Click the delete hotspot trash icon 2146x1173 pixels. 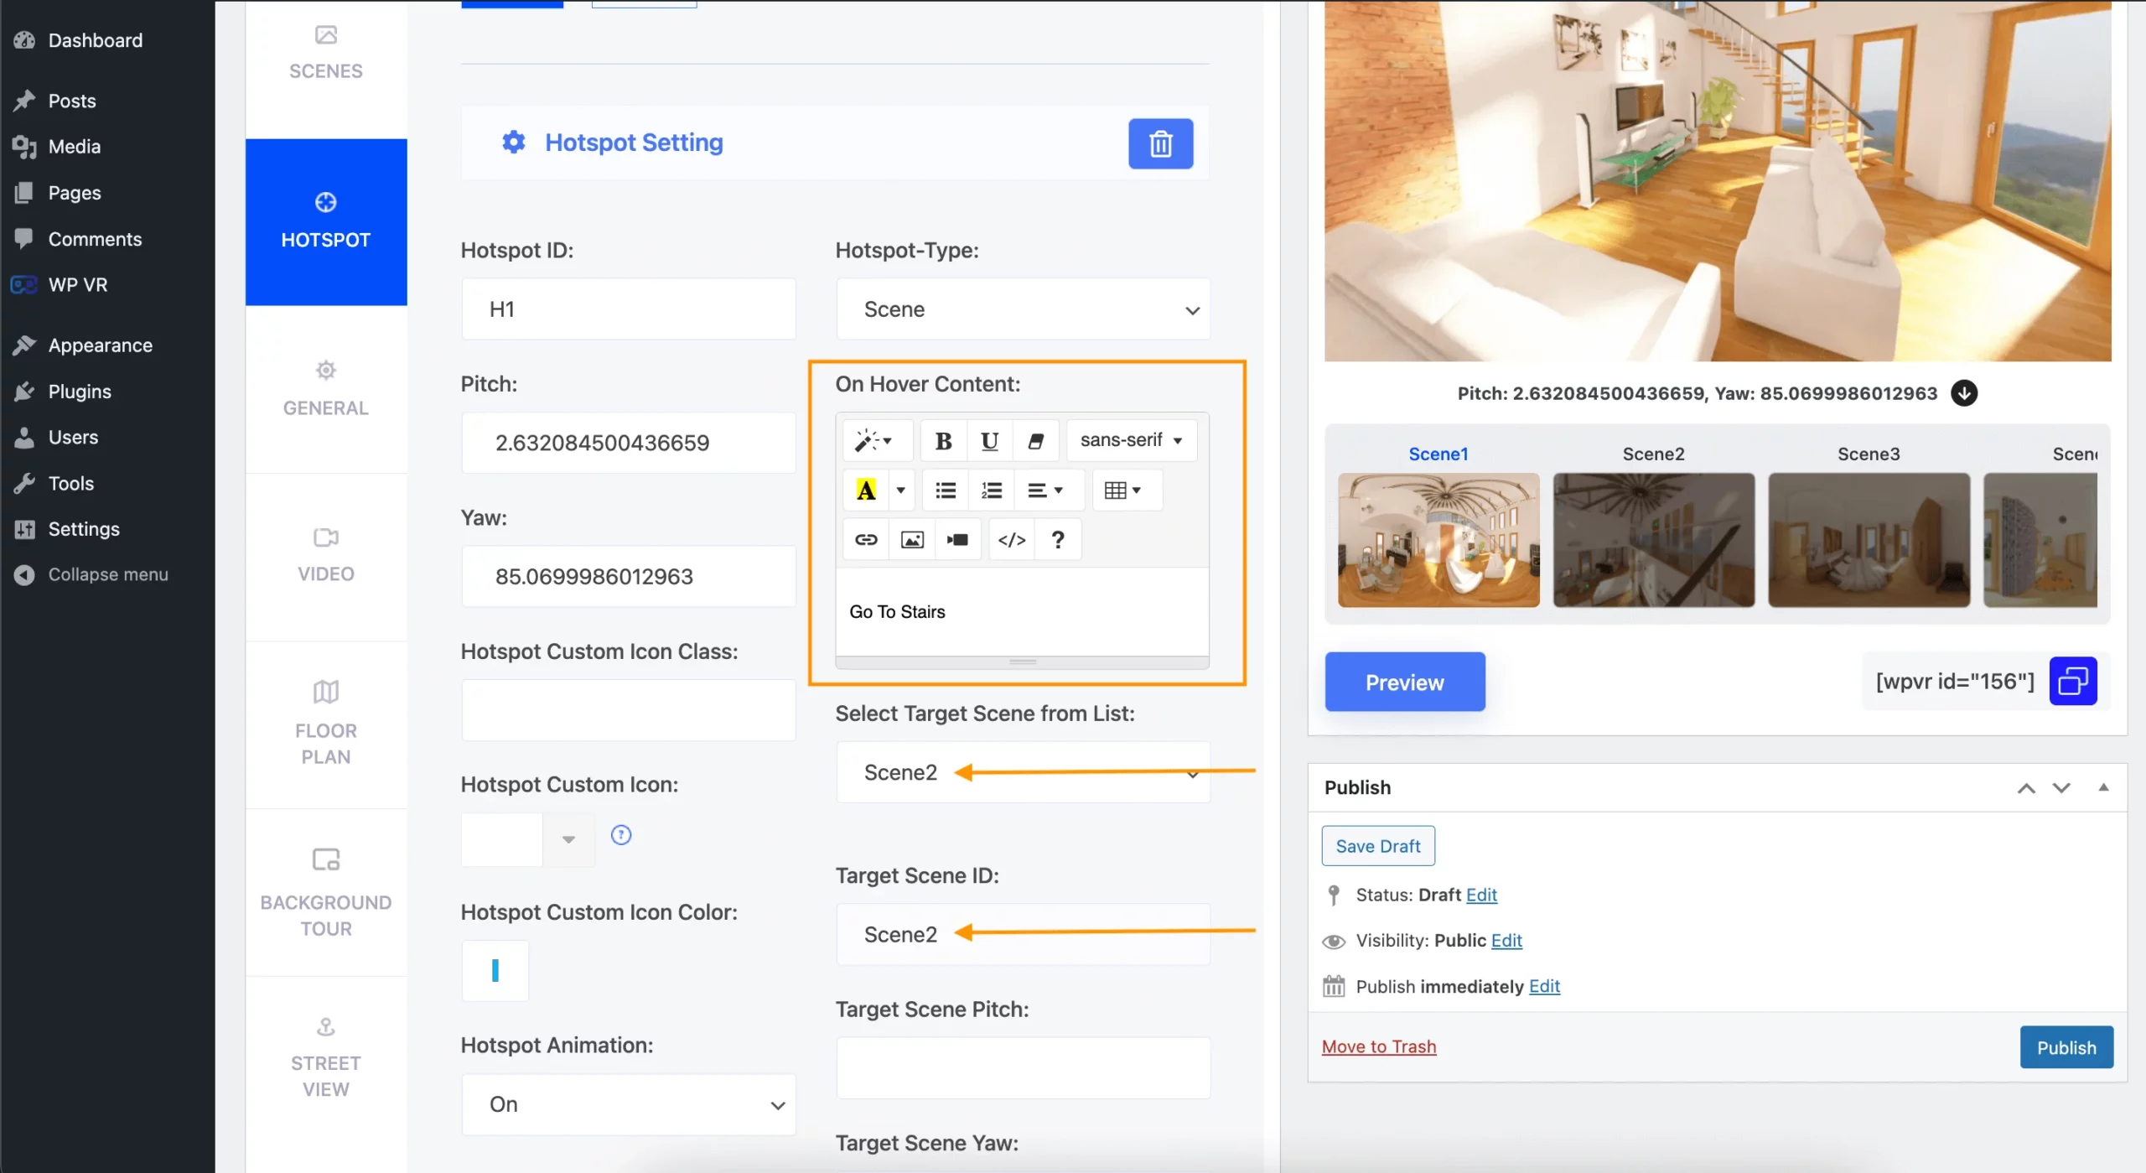[1159, 143]
